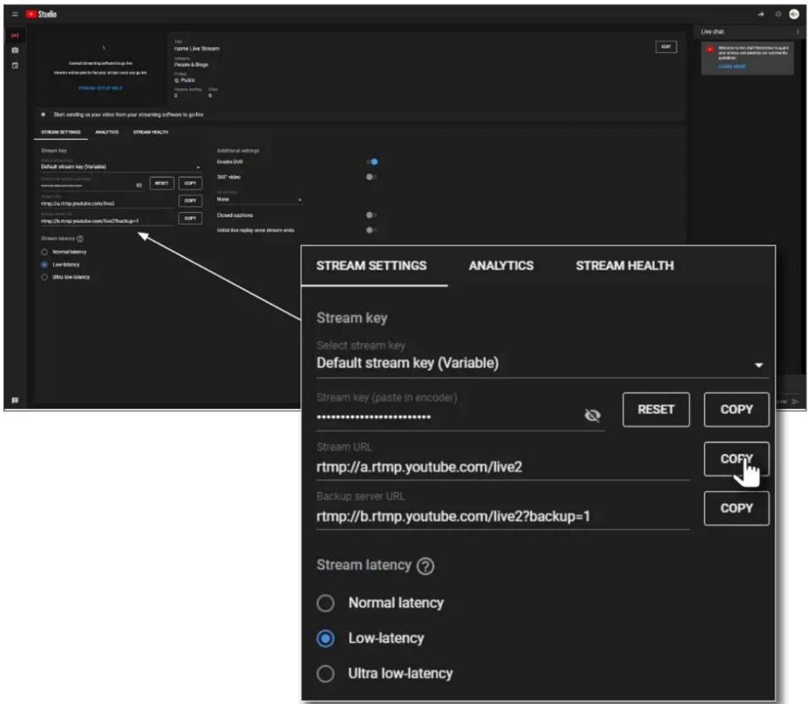Open the Manage calendar icon in the sidebar
This screenshot has height=704, width=808.
tap(15, 66)
